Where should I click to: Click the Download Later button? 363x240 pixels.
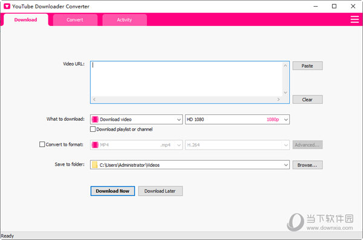[x=160, y=191]
